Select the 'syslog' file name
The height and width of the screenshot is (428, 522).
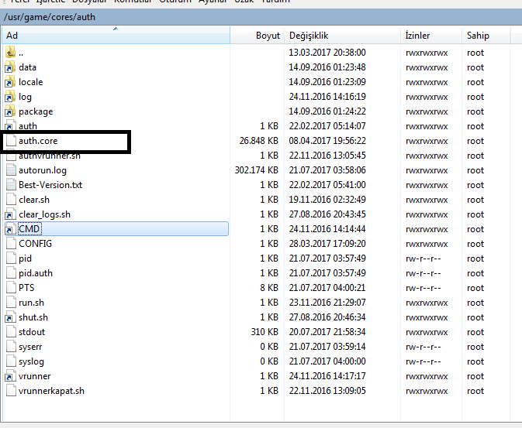pyautogui.click(x=31, y=361)
